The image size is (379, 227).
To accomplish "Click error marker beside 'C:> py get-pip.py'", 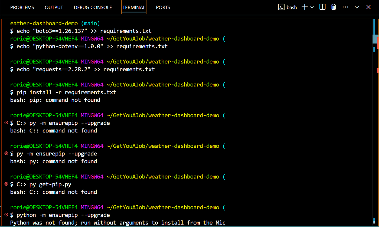I will [6, 184].
